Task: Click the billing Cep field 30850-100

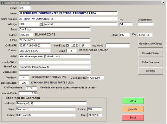Action: click(95, 115)
